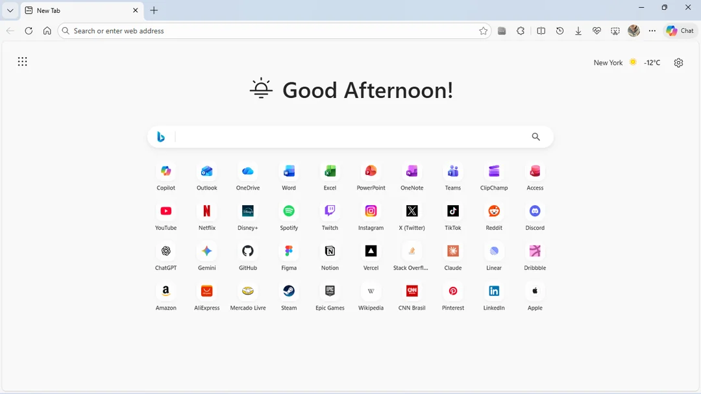
Task: Go to the Amazon shortcut
Action: (x=166, y=297)
